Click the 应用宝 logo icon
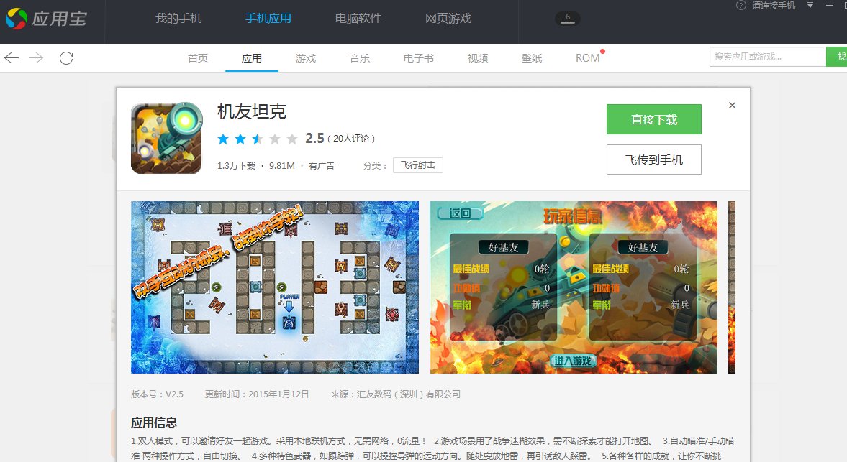847x462 pixels. click(x=17, y=19)
